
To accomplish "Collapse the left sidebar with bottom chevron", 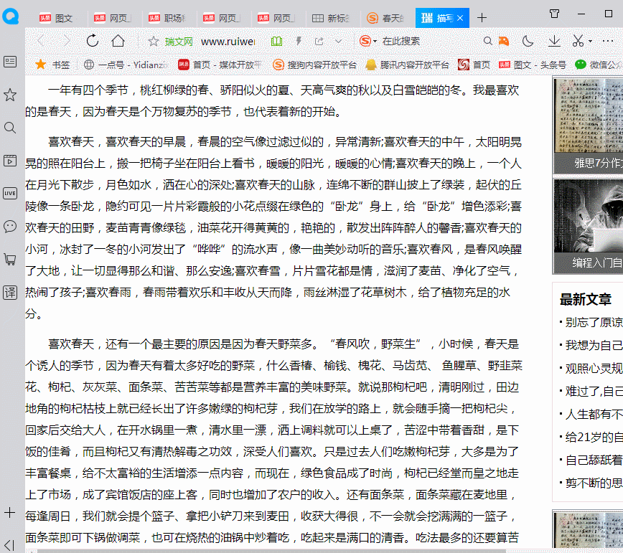I will coord(9,543).
